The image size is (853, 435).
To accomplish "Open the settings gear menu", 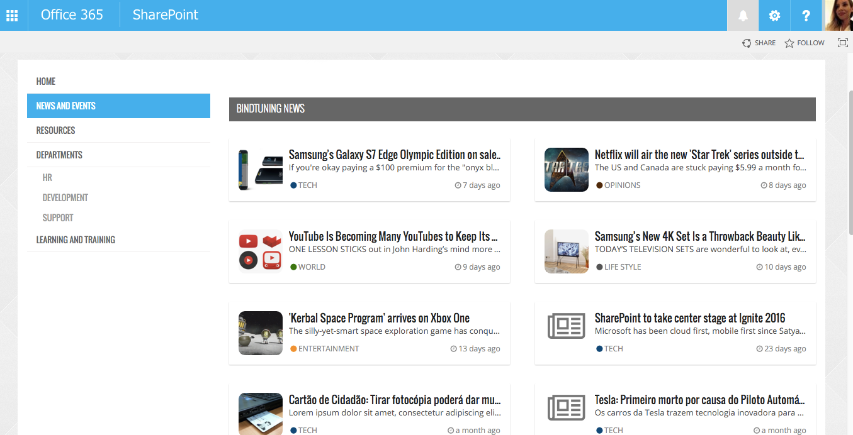I will point(774,15).
